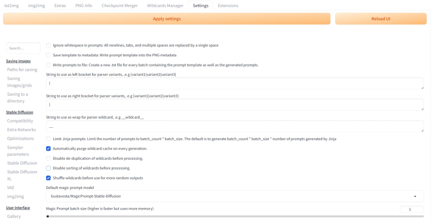434x222 pixels.
Task: Enable Ignore whitespace in prompts checkbox
Action: click(49, 45)
